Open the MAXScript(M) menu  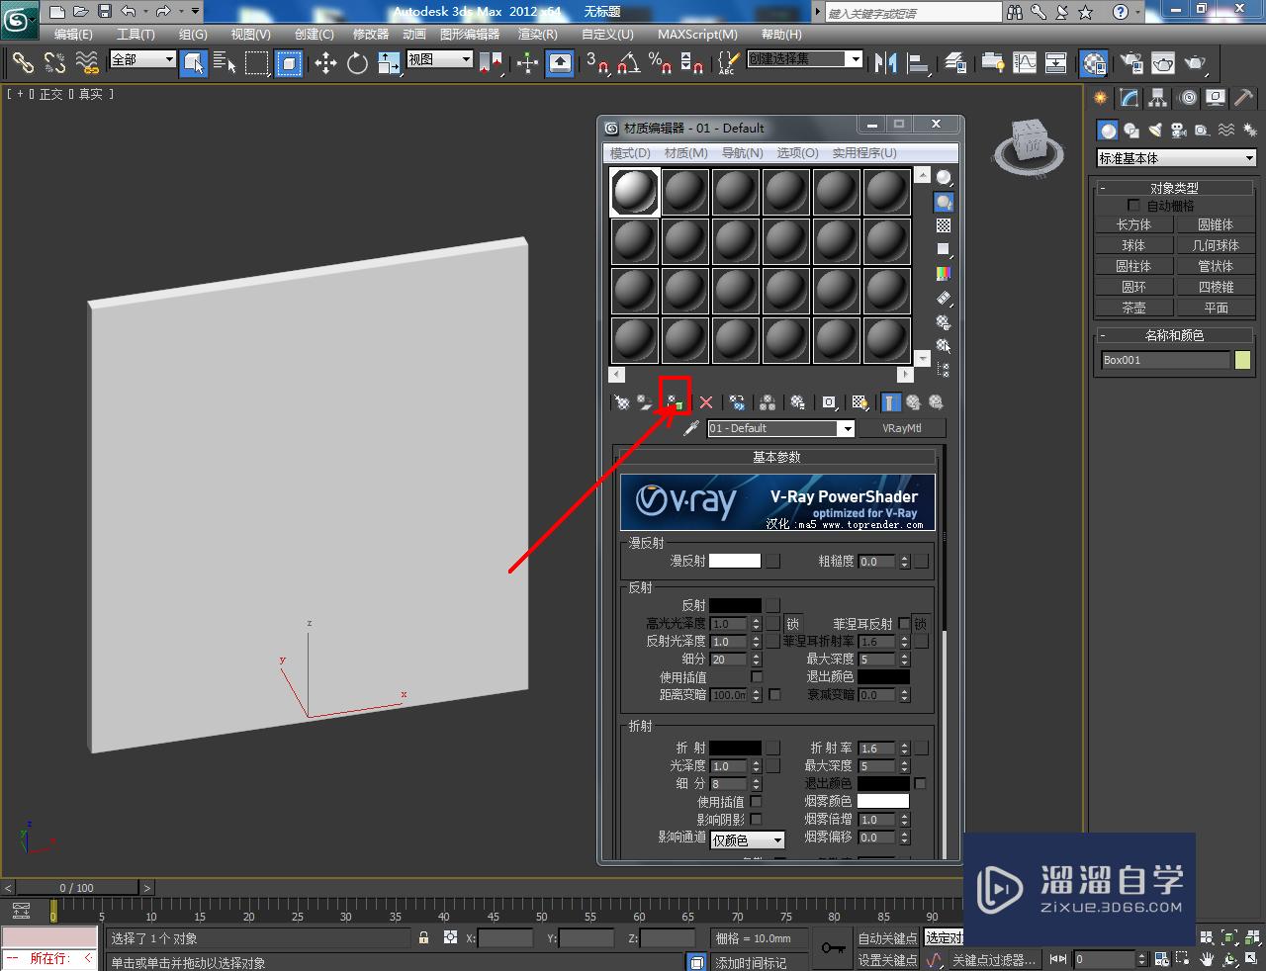(697, 34)
